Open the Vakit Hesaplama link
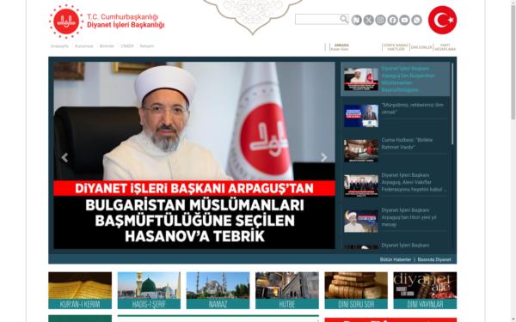Viewport: 516px width, 322px height. (x=445, y=47)
